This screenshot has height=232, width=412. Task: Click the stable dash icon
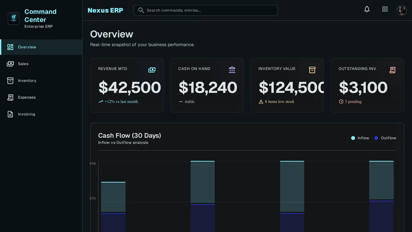[181, 102]
